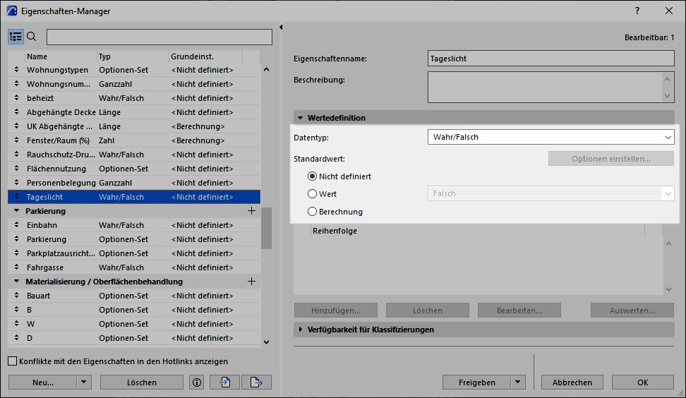Click the Freigeben button

[477, 382]
